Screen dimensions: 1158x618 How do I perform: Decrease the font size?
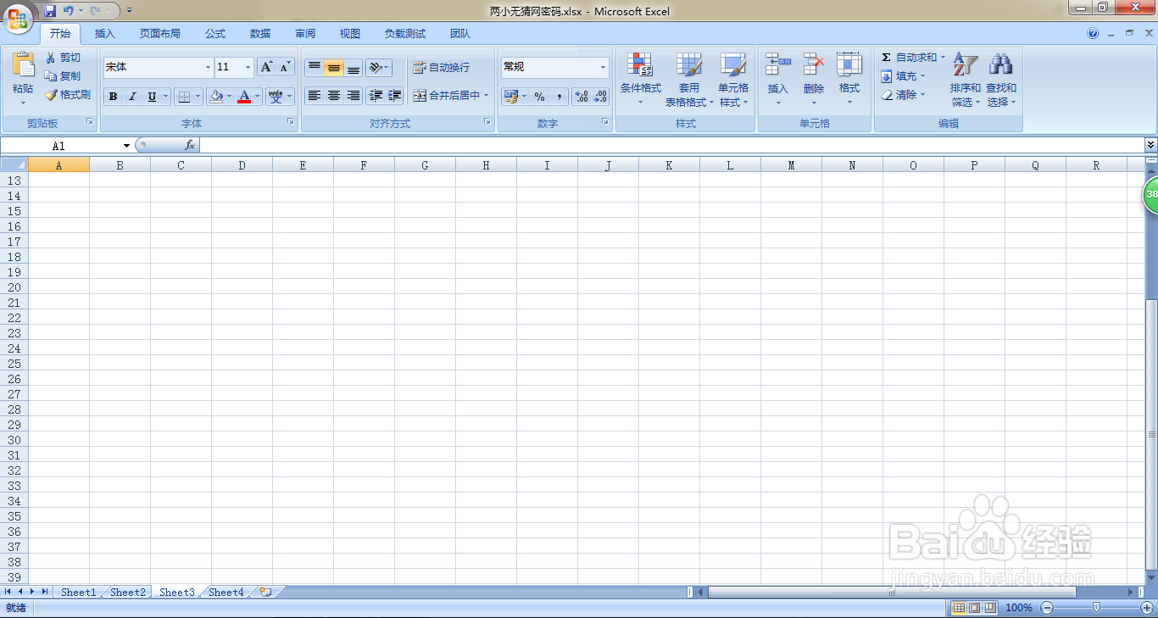[285, 67]
